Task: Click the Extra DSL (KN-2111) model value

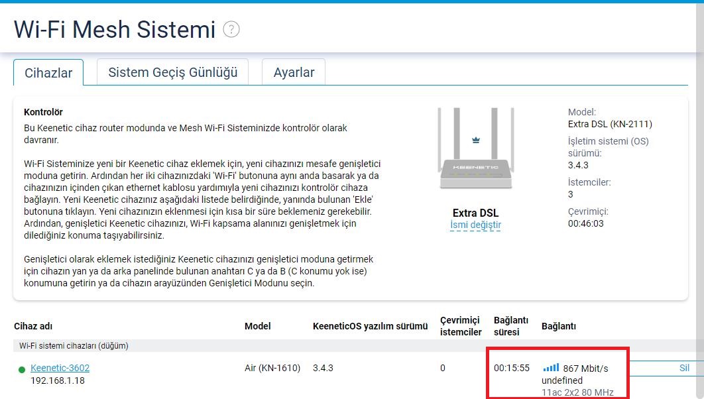Action: tap(610, 124)
